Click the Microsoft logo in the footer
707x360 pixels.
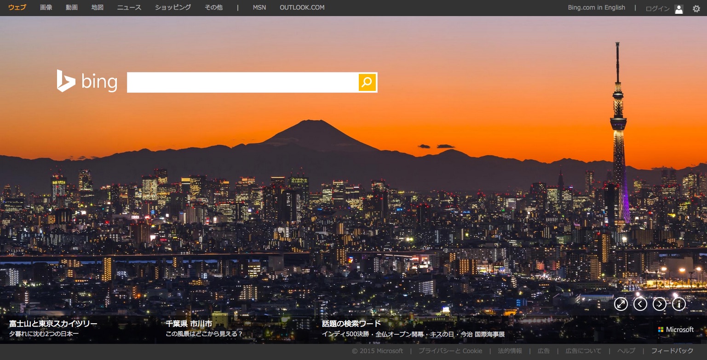point(676,330)
